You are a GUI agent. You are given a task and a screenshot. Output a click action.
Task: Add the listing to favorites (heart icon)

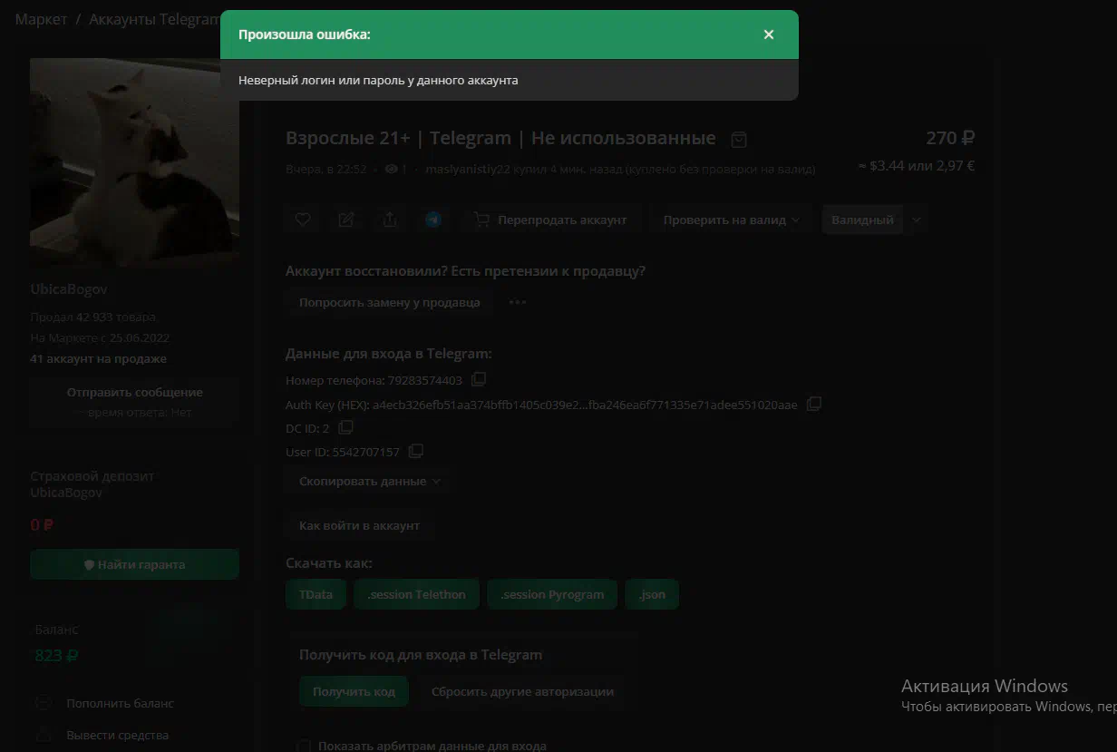[x=303, y=220]
